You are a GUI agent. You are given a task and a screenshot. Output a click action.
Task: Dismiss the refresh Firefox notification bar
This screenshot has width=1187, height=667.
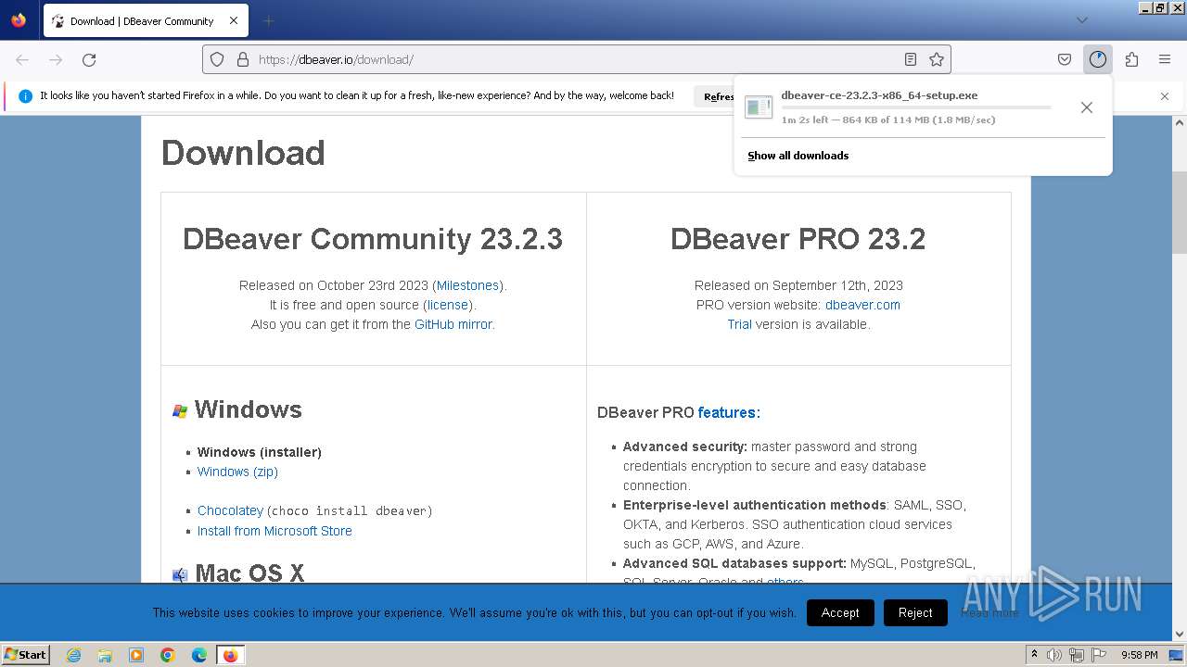(1165, 96)
